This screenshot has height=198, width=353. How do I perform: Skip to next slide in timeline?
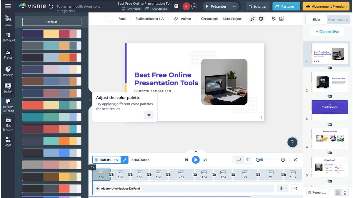pyautogui.click(x=205, y=160)
